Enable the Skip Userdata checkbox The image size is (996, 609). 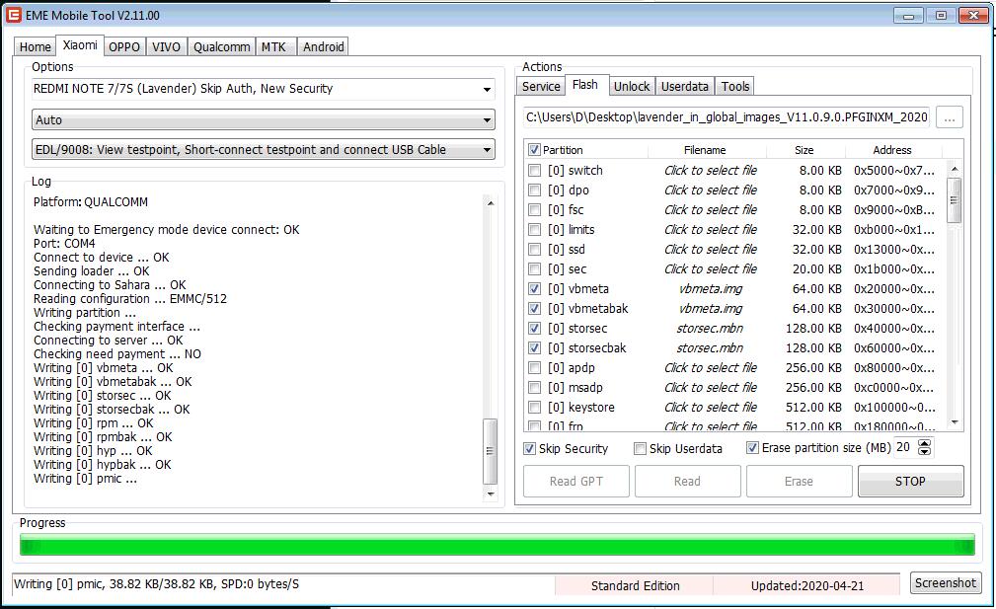click(x=641, y=449)
